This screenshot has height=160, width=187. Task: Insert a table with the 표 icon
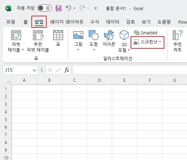[58, 35]
